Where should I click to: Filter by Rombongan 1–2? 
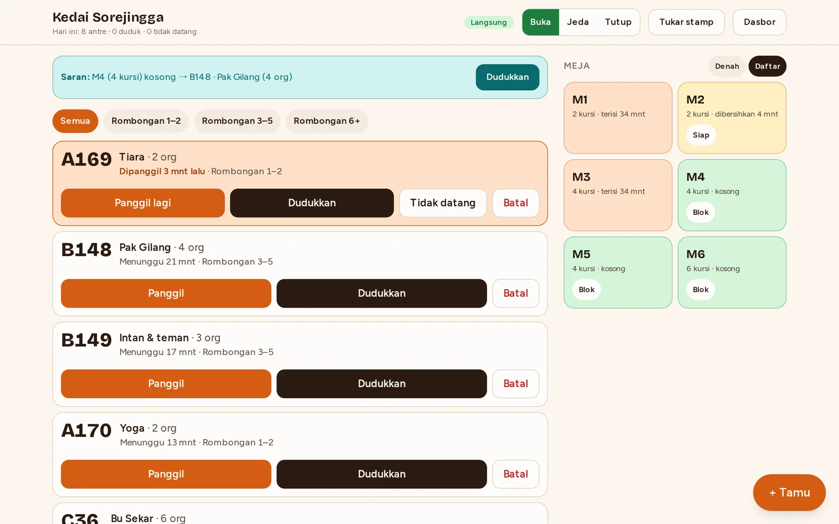point(146,121)
